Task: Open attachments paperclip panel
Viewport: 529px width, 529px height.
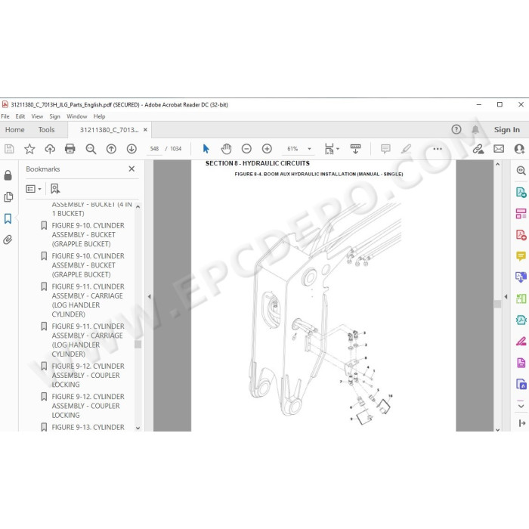Action: click(x=8, y=240)
